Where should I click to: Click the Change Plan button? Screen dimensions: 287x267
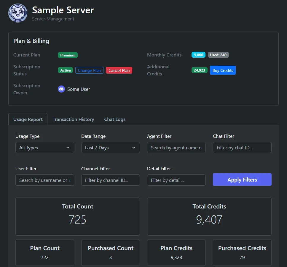[x=89, y=70]
